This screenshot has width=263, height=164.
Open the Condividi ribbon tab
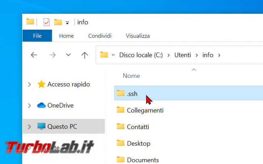pos(100,36)
